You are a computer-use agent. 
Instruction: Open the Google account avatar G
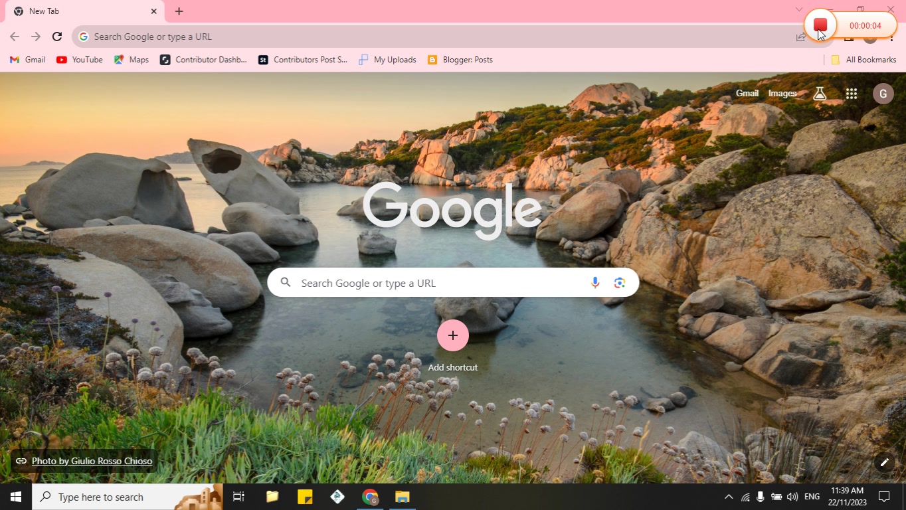tap(883, 94)
